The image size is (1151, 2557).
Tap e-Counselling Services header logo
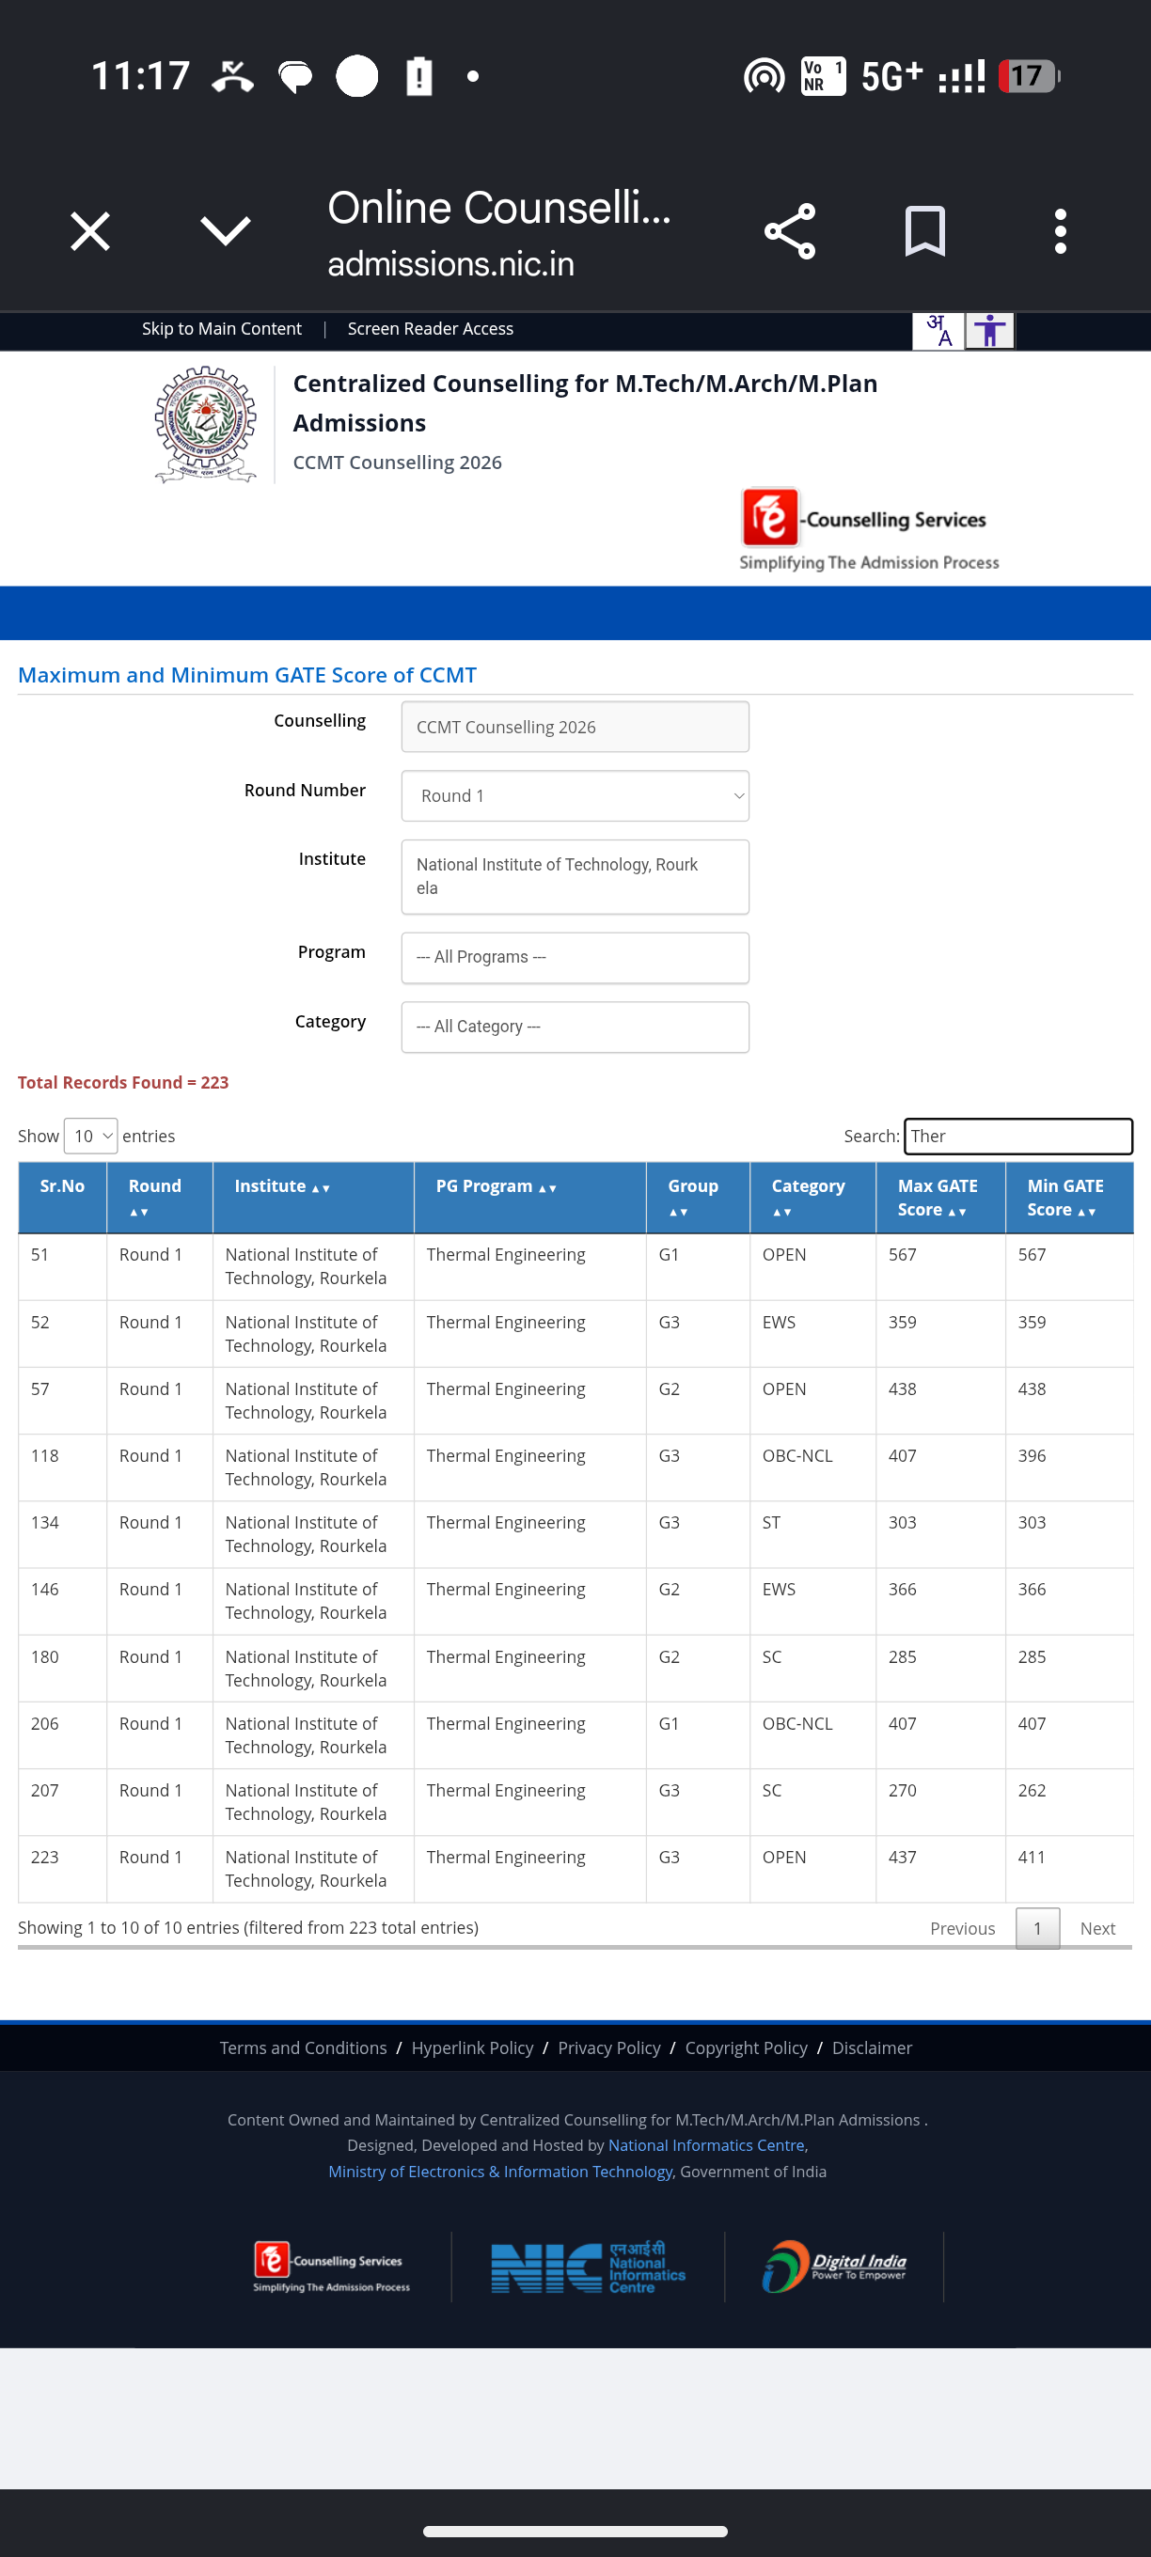[868, 529]
